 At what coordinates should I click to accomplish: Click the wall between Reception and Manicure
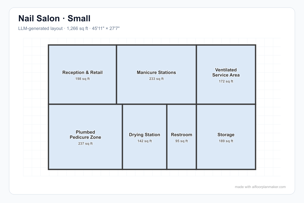pos(117,75)
